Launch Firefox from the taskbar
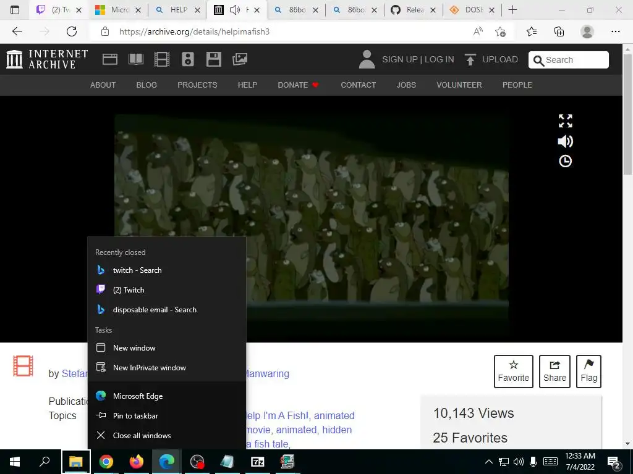The width and height of the screenshot is (633, 474). coord(137,462)
